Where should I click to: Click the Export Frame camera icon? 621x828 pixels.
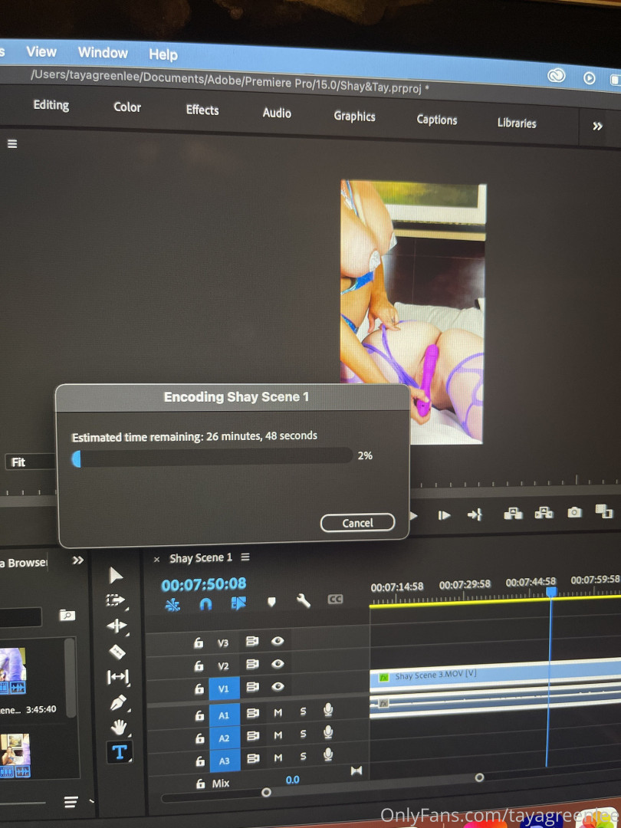coord(574,512)
